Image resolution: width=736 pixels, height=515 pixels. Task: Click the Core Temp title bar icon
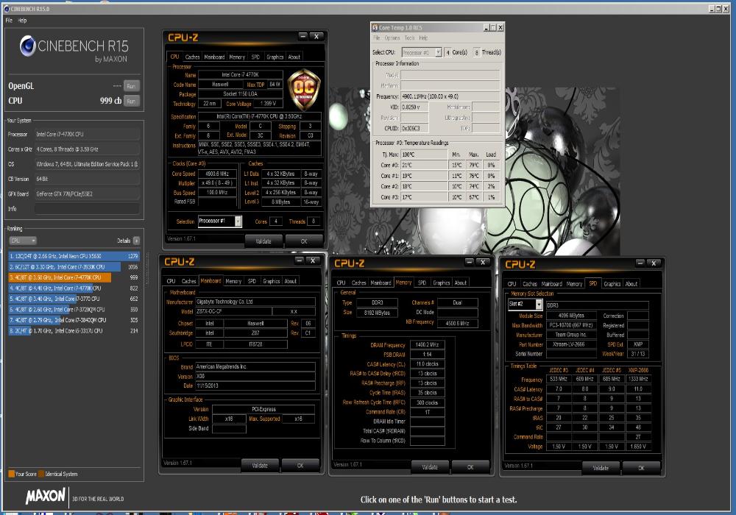[x=375, y=28]
